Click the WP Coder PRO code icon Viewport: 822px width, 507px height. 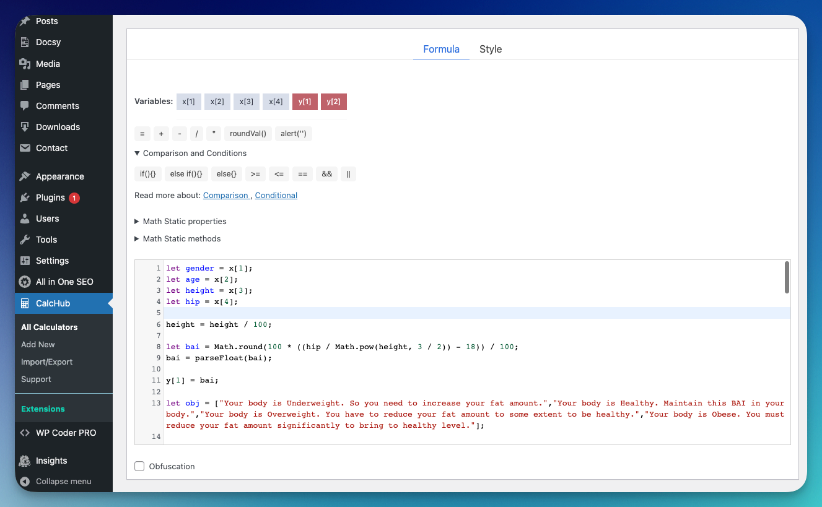pos(25,433)
